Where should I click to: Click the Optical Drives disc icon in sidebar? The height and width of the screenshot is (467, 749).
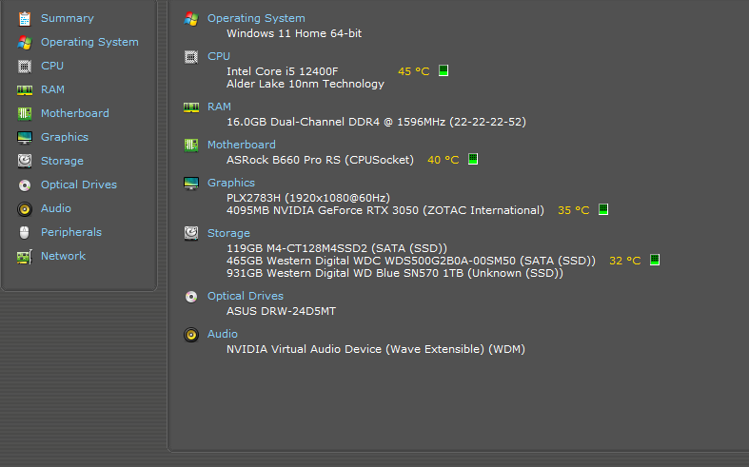point(25,185)
